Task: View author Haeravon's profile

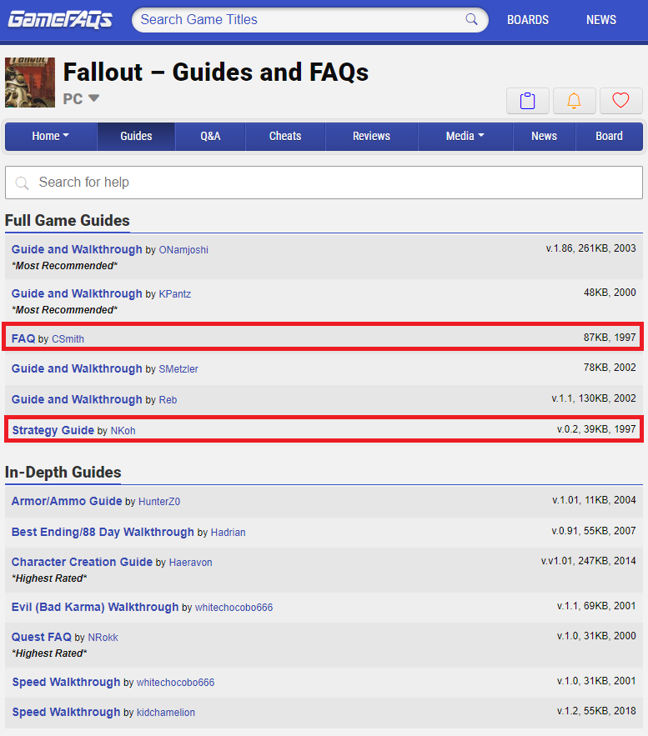Action: 191,563
